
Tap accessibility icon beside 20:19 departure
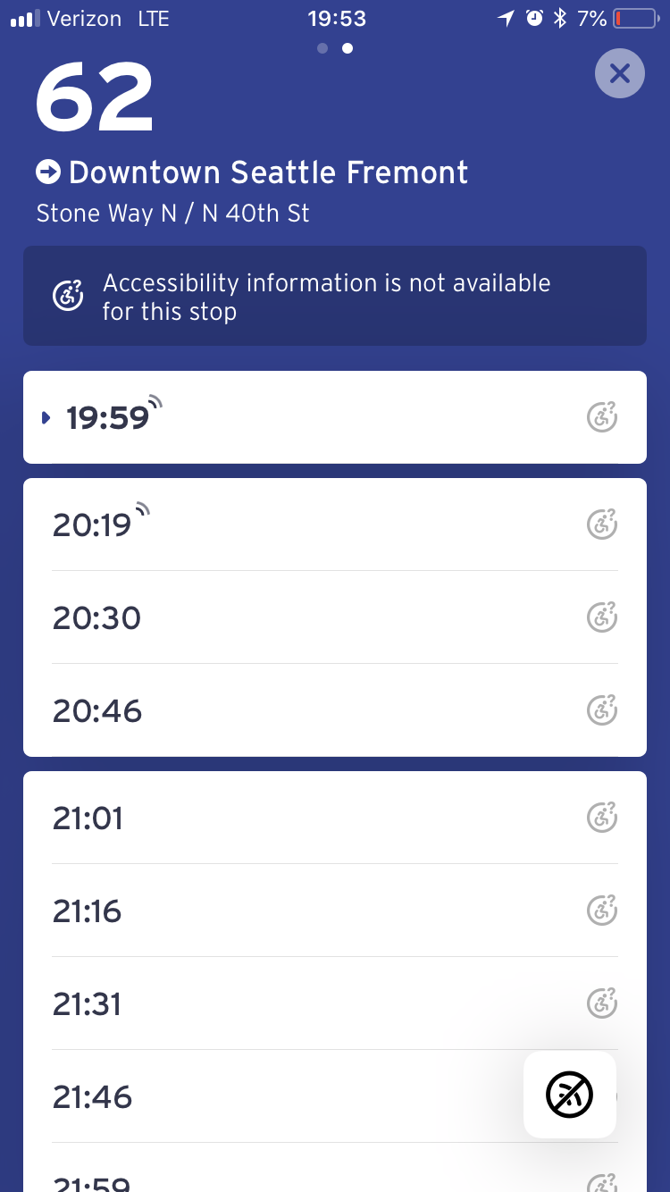(x=602, y=524)
